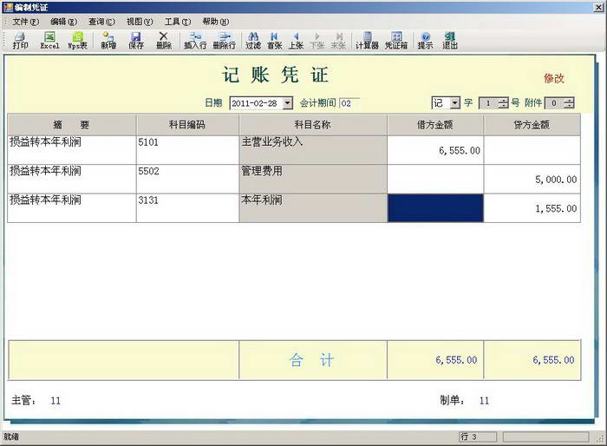Click the 科目名称 column header
The image size is (607, 446).
[x=313, y=124]
